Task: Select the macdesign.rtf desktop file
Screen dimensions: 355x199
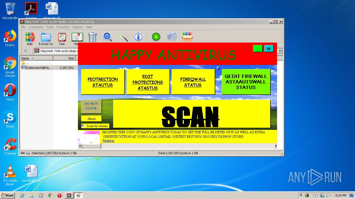Action: (x=31, y=174)
